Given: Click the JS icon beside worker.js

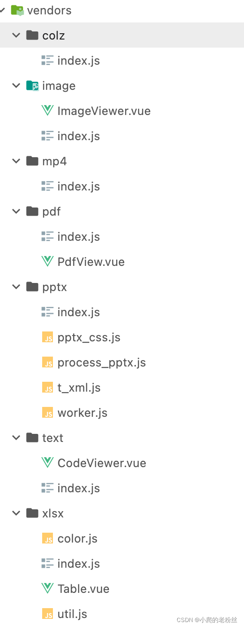Looking at the screenshot, I should pos(48,413).
